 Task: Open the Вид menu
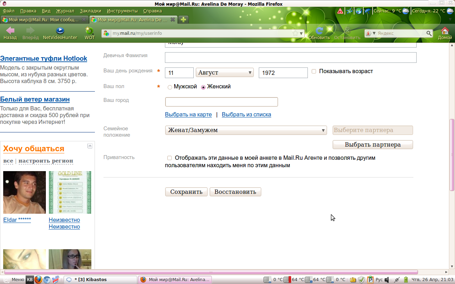point(46,11)
